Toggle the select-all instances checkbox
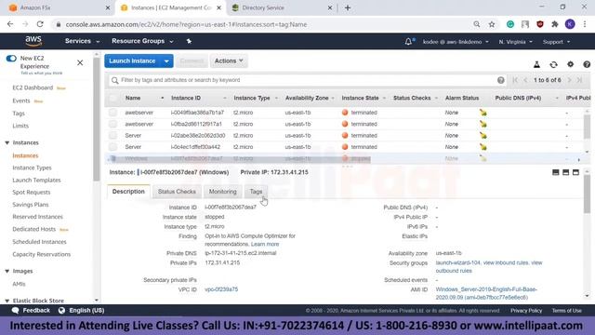The image size is (595, 335). 112,98
